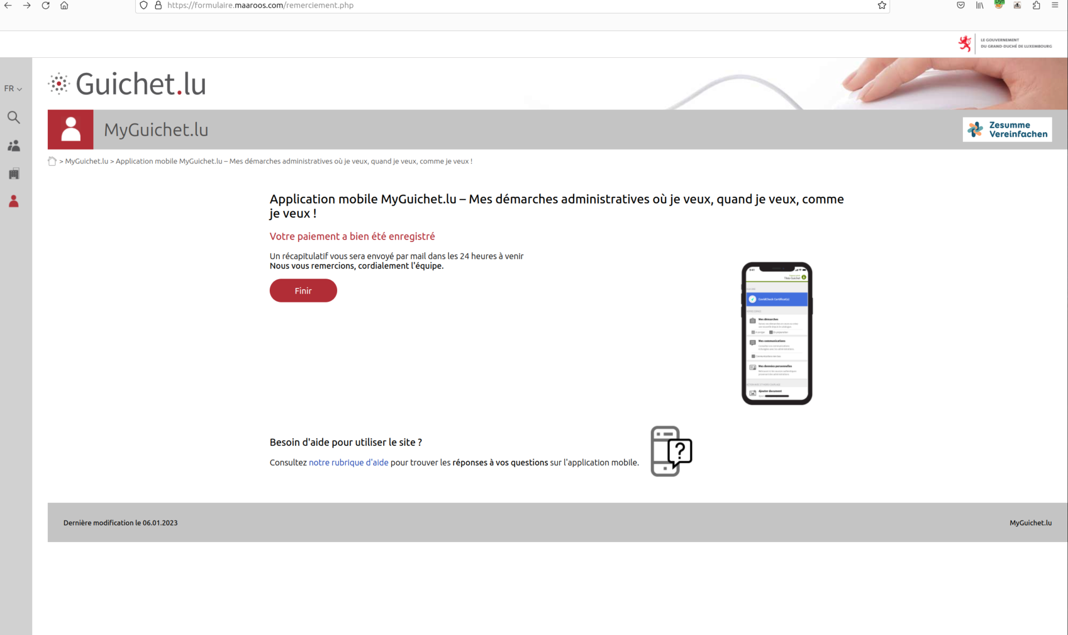
Task: Go back with the browser back arrow
Action: point(8,5)
